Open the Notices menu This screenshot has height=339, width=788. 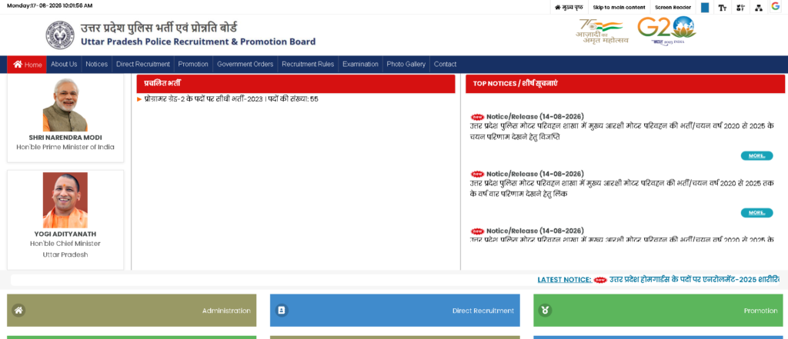[96, 65]
